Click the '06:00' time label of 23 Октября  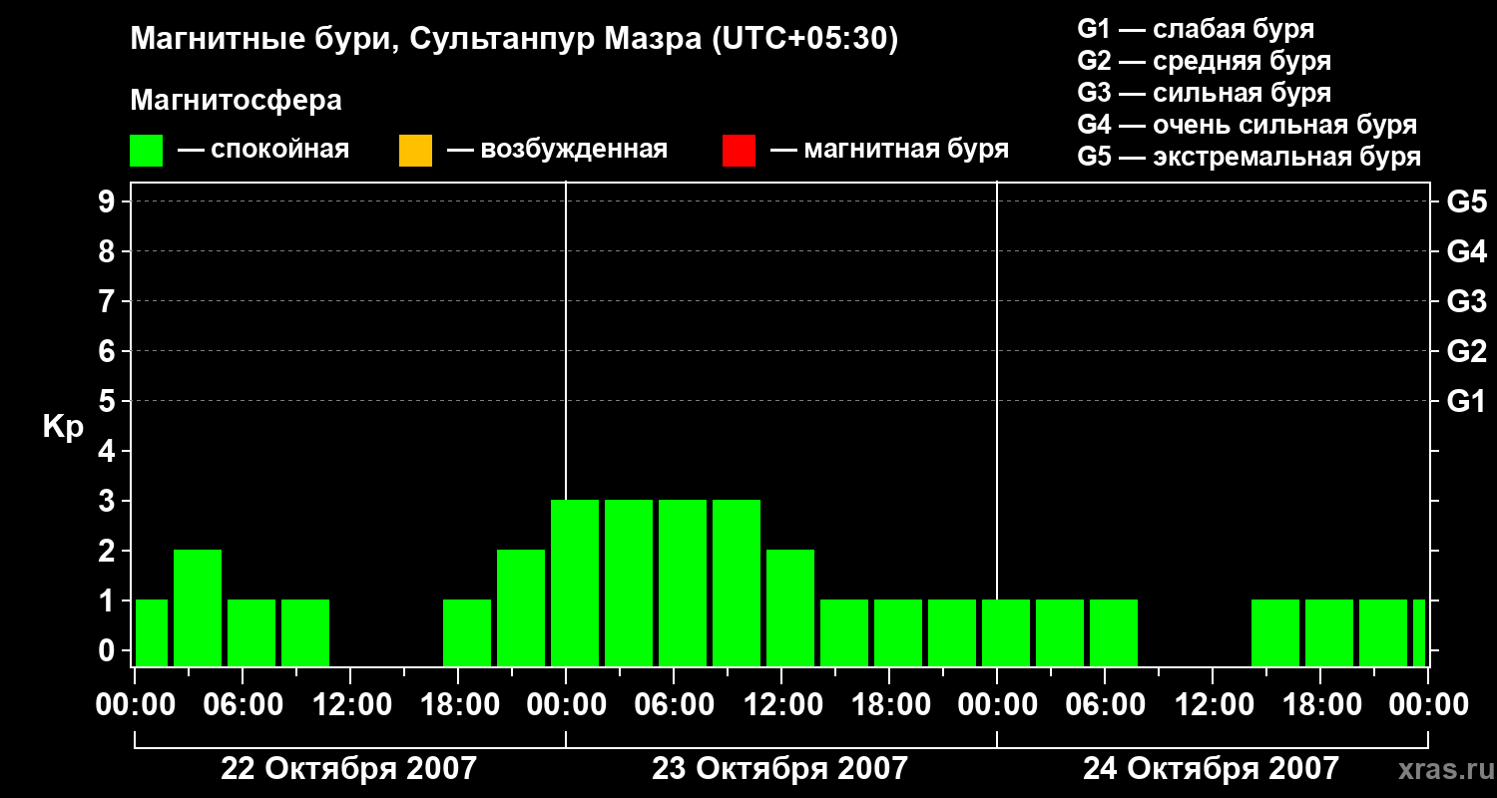click(x=674, y=705)
